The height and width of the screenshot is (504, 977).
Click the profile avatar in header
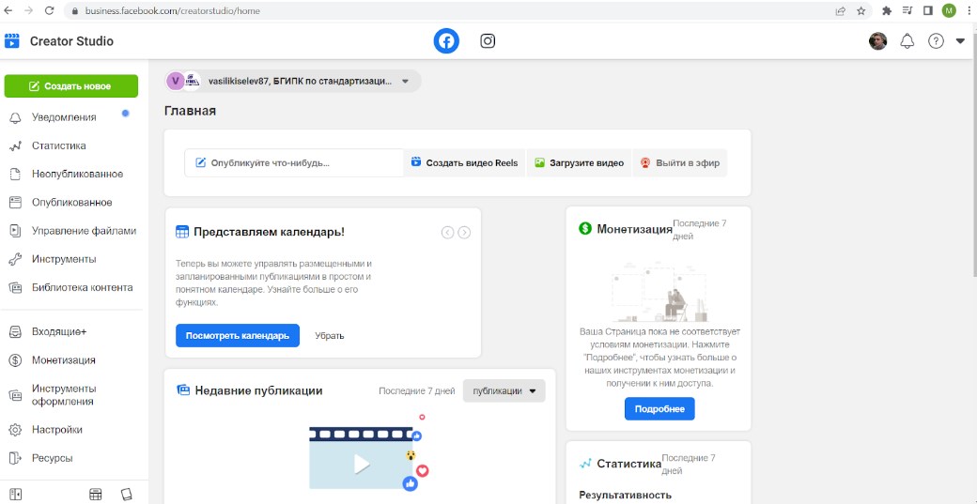coord(877,41)
